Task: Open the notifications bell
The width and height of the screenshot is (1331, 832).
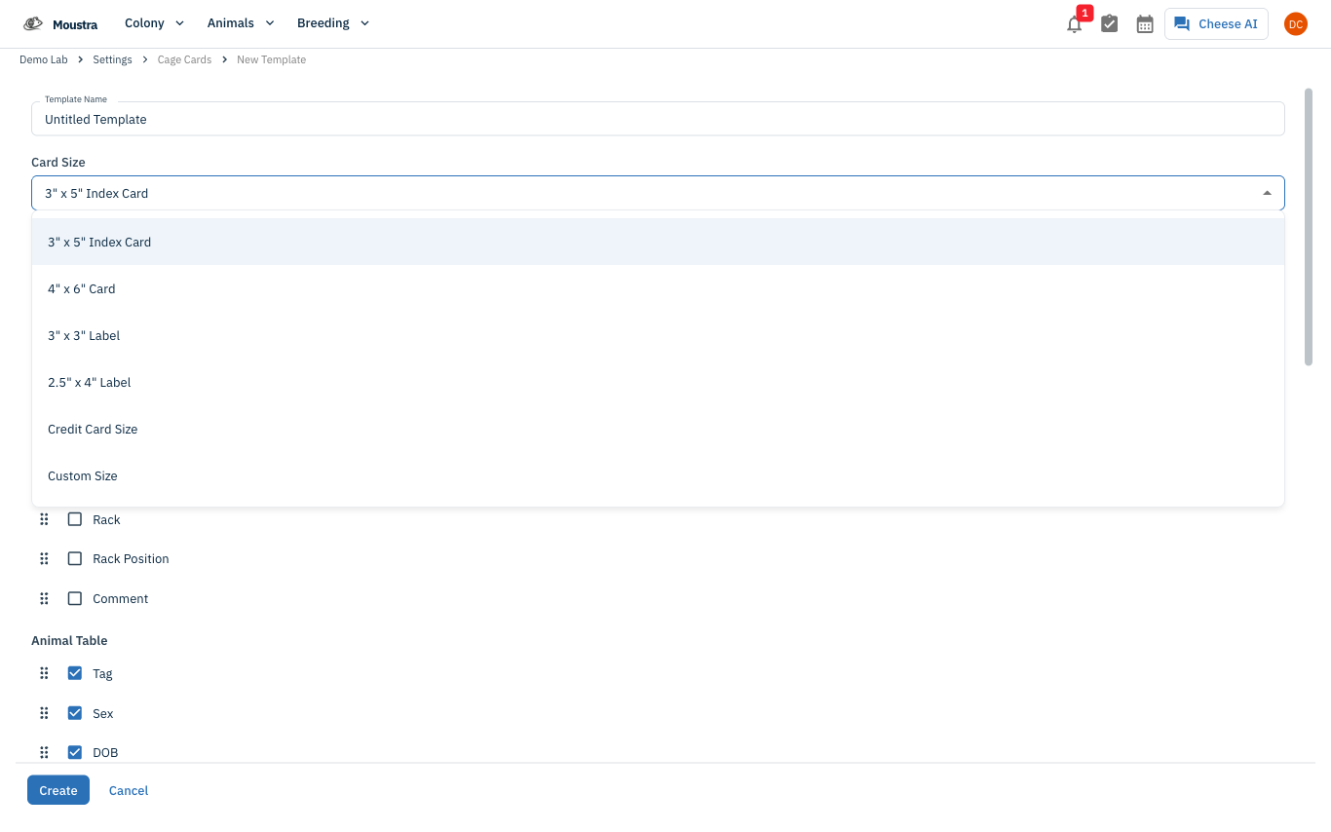Action: pos(1074,24)
